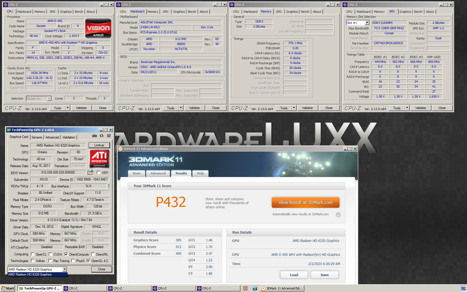
Task: Switch to the Advanced tab in GPU-Z
Action: click(x=52, y=137)
